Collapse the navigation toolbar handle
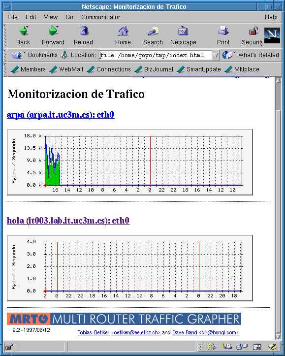 click(x=5, y=35)
